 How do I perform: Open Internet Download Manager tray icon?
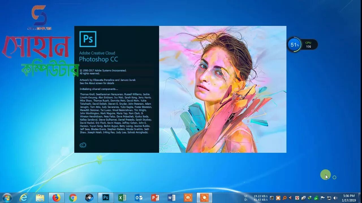pos(310,198)
